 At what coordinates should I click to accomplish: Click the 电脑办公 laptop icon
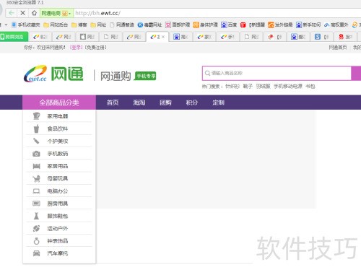36,191
